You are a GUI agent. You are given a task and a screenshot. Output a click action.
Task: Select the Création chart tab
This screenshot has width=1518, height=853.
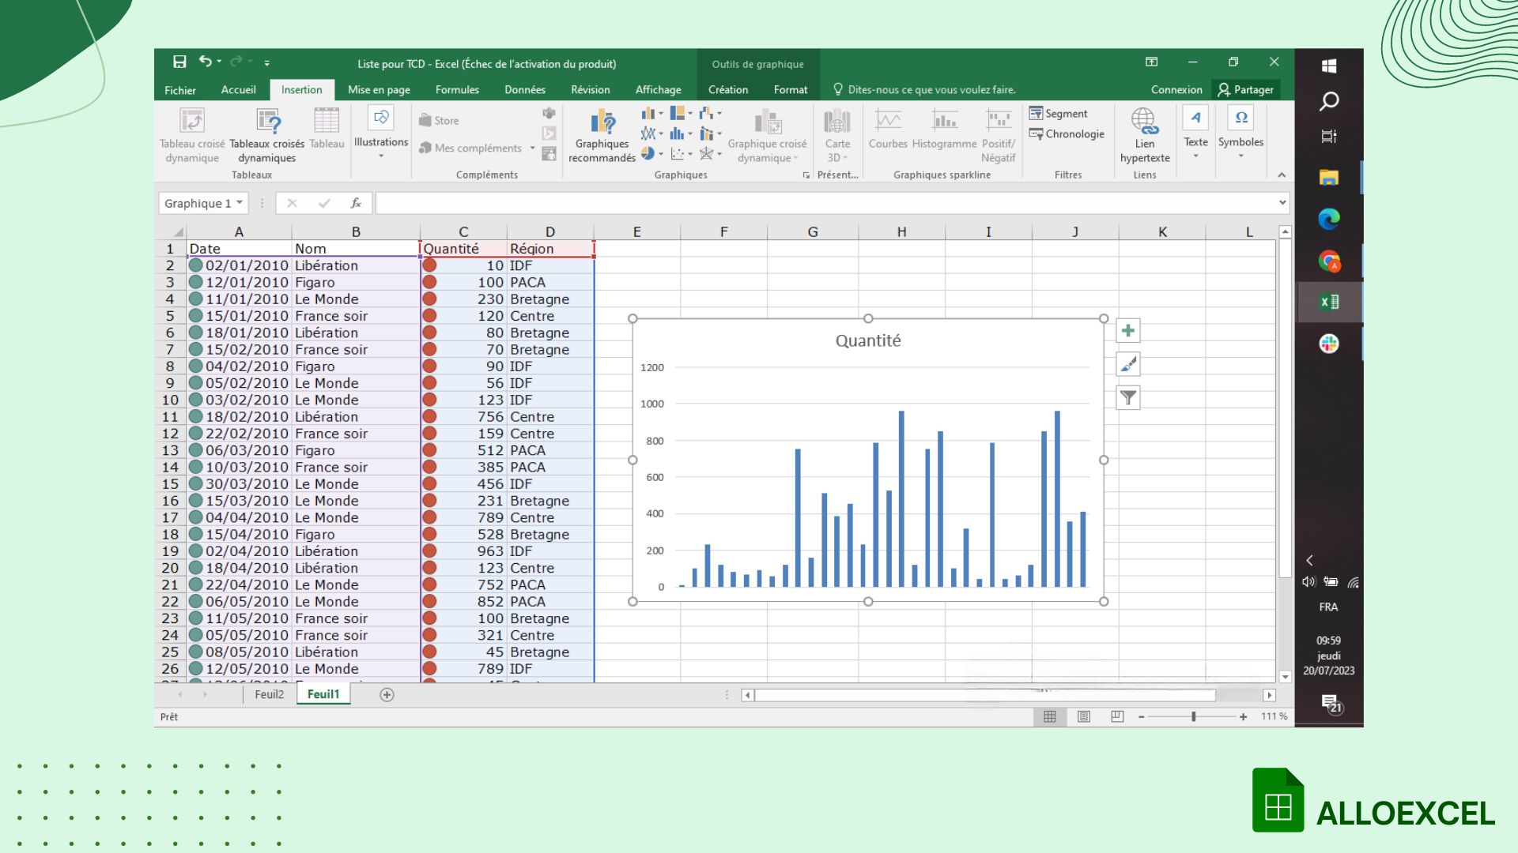pyautogui.click(x=727, y=89)
